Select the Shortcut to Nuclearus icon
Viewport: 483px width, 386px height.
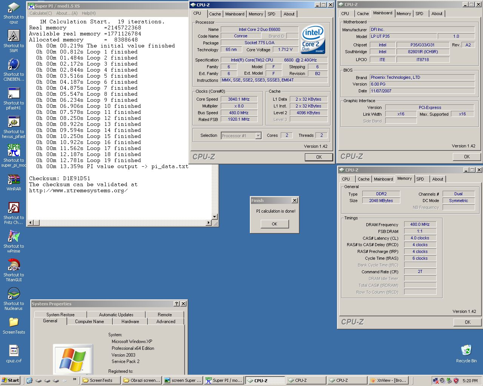coord(14,299)
